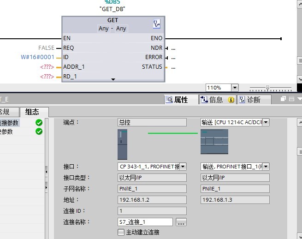This screenshot has width=302, height=239.
Task: Open the zoom 110% dropdown
Action: (x=235, y=88)
